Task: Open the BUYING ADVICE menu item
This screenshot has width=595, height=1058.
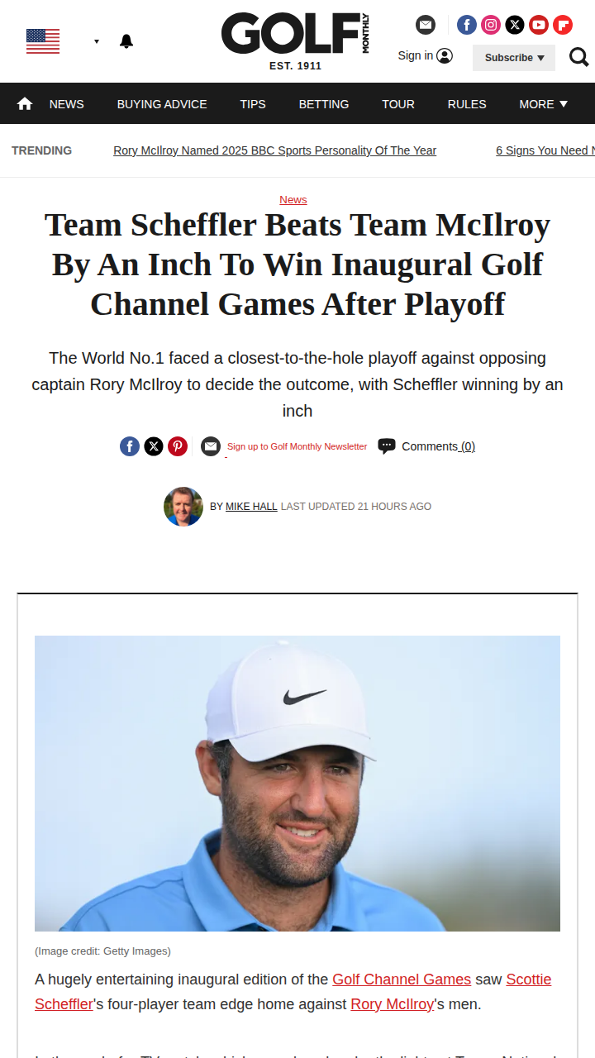Action: 162,104
